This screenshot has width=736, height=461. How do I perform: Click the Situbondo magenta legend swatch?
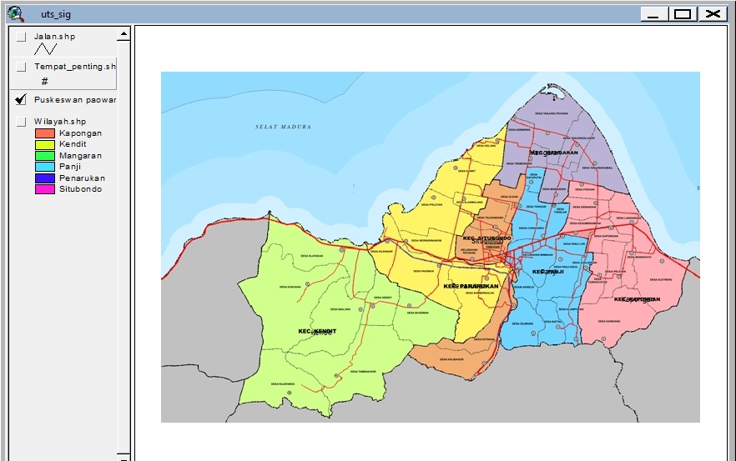44,189
